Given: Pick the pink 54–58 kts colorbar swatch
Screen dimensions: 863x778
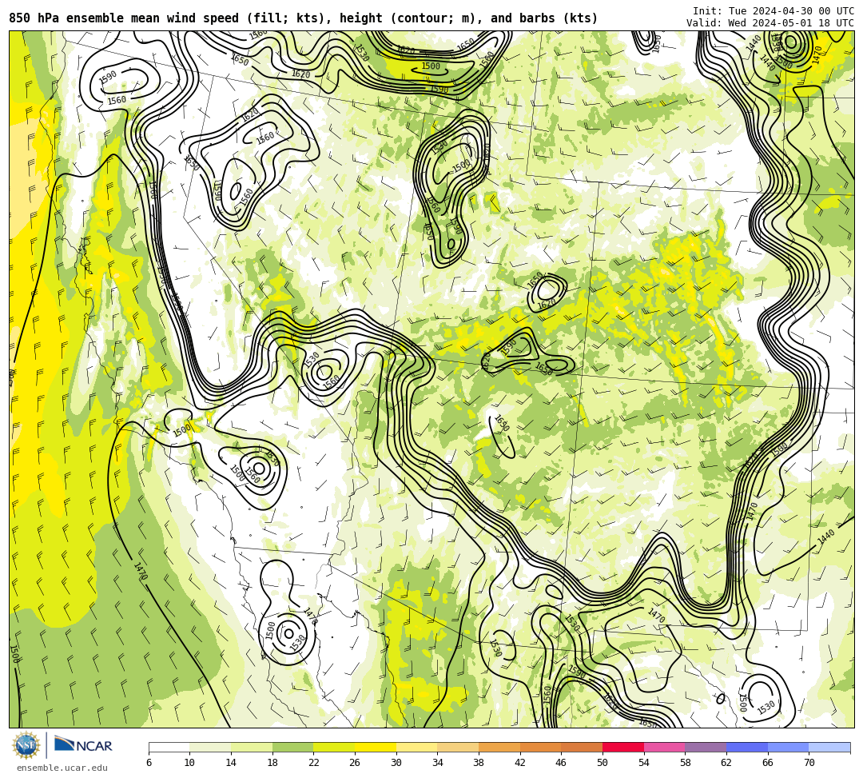Looking at the screenshot, I should pos(664,747).
